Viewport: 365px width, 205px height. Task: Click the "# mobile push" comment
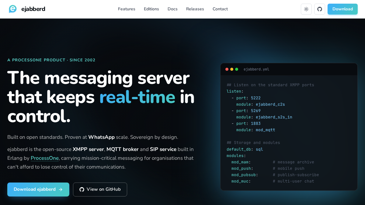coord(289,168)
